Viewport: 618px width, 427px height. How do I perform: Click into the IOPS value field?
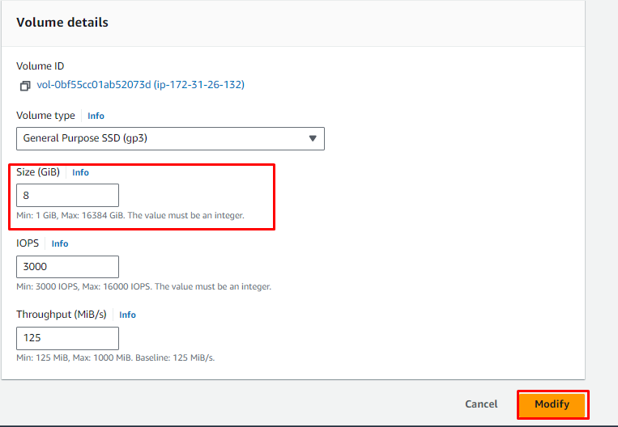coord(67,267)
